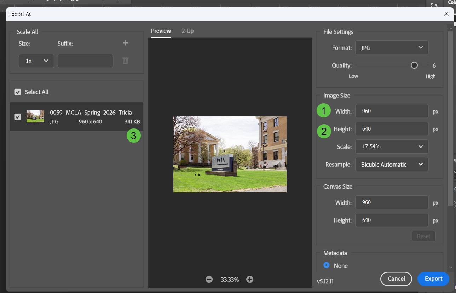Delete scale entry with trash icon

(125, 61)
